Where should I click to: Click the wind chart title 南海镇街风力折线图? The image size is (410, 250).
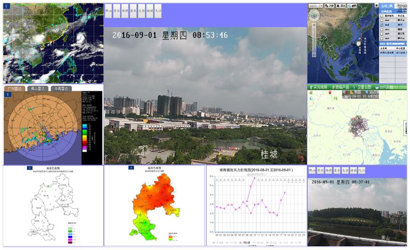(256, 170)
